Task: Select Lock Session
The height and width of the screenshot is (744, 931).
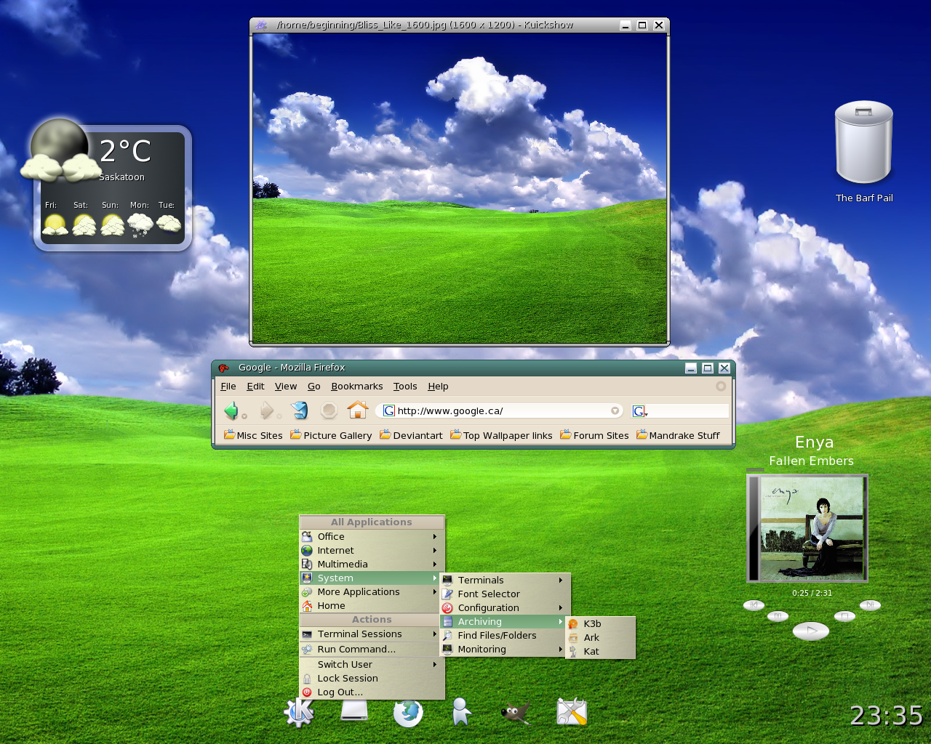Action: click(x=372, y=679)
